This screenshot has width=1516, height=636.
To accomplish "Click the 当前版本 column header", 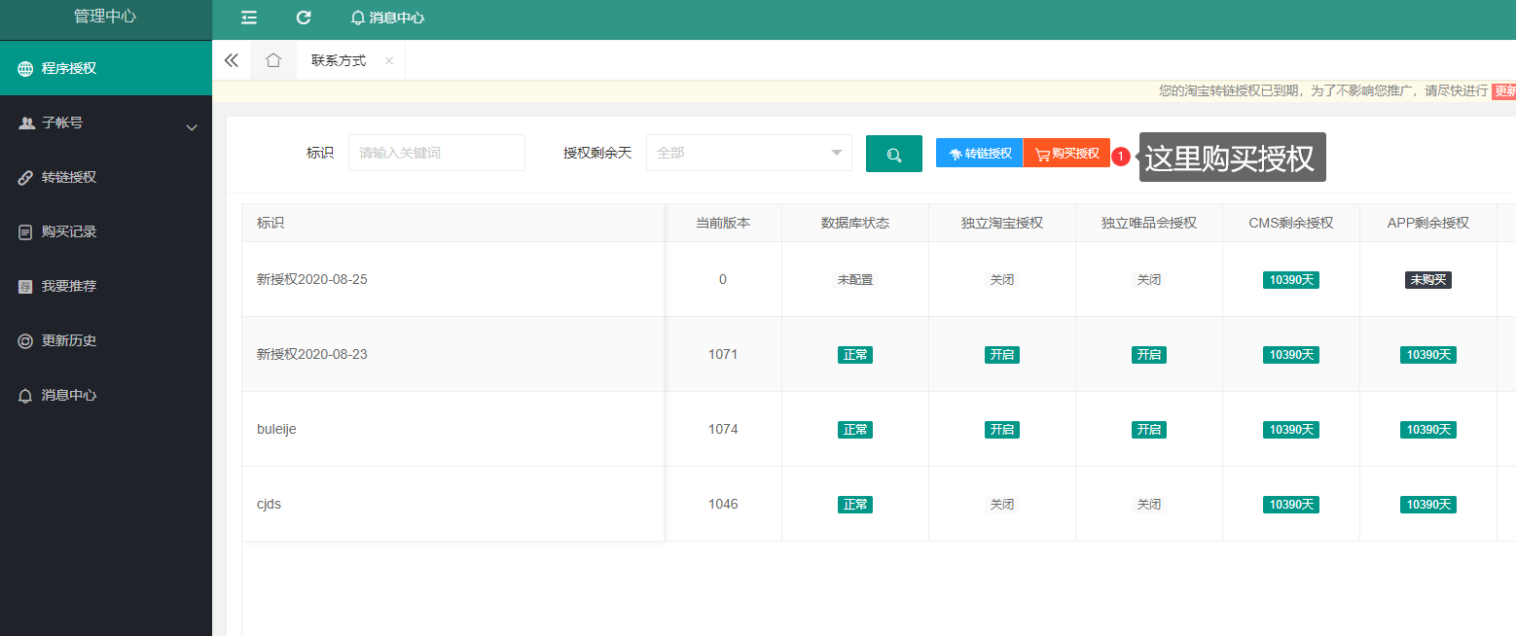I will pos(723,223).
